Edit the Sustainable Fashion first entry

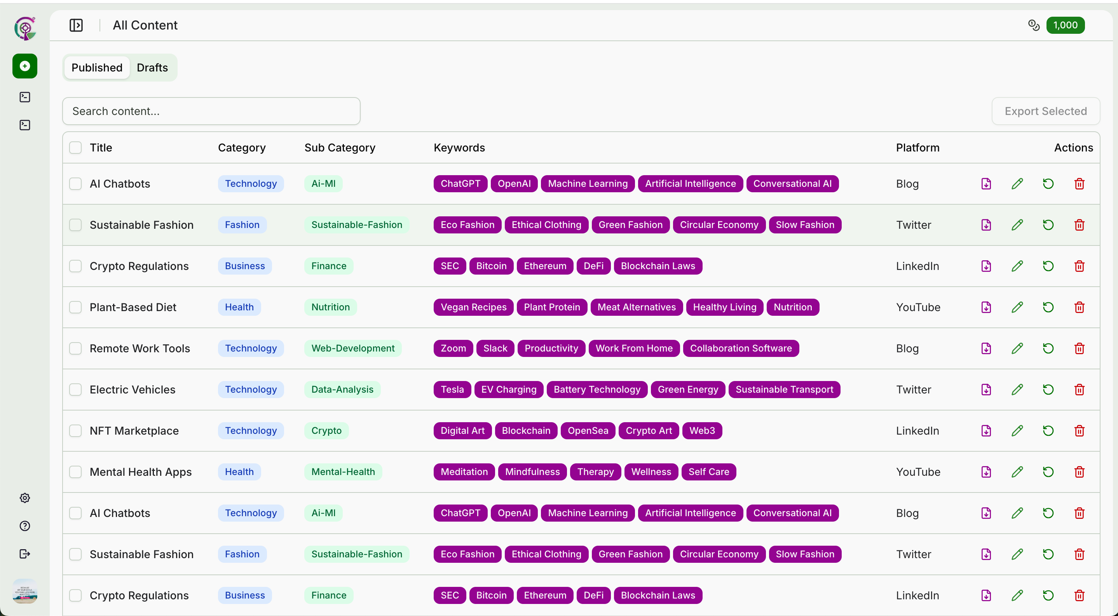(x=1017, y=225)
